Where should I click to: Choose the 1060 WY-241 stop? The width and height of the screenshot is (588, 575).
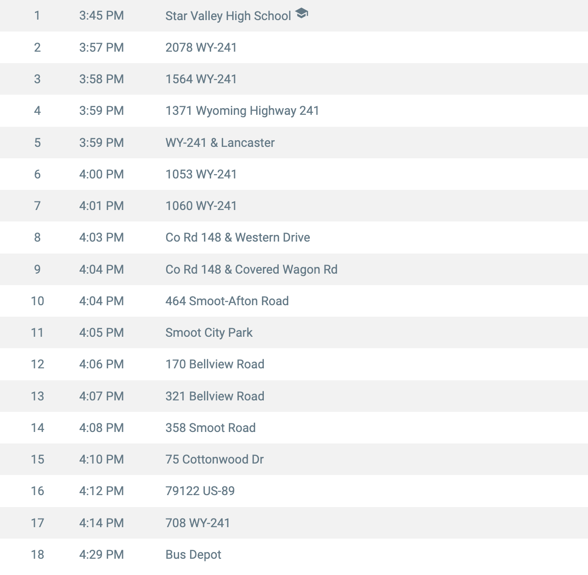tap(201, 206)
